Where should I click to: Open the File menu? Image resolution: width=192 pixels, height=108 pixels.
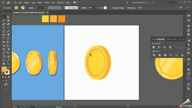pyautogui.click(x=15, y=3)
